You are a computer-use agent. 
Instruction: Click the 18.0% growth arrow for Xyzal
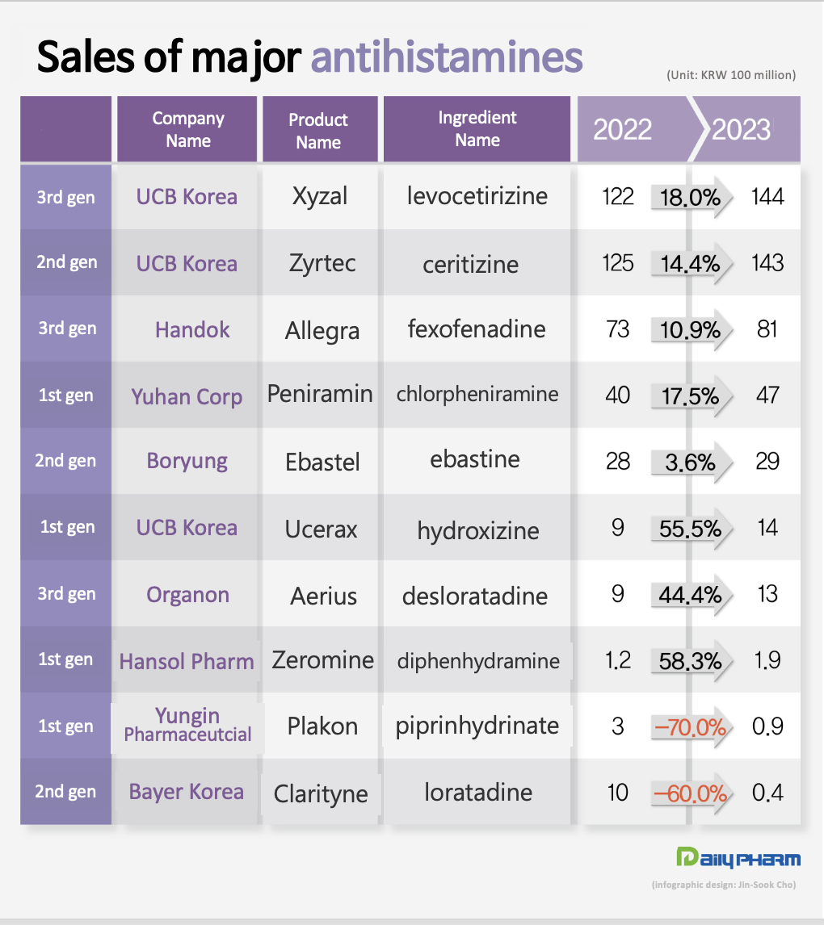click(690, 198)
